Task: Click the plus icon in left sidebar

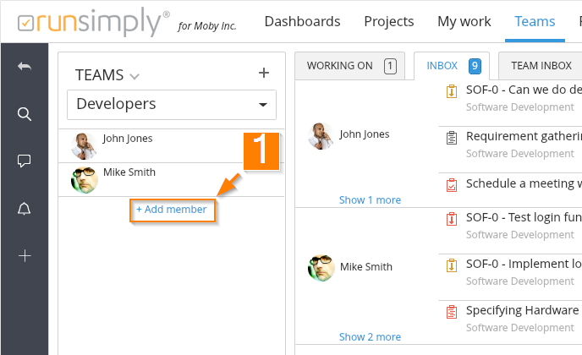Action: click(25, 255)
